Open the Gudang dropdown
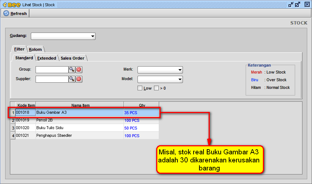Image resolution: width=312 pixels, height=184 pixels. coord(63,36)
